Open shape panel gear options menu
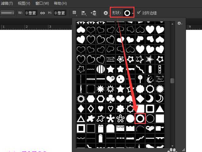 point(179,23)
